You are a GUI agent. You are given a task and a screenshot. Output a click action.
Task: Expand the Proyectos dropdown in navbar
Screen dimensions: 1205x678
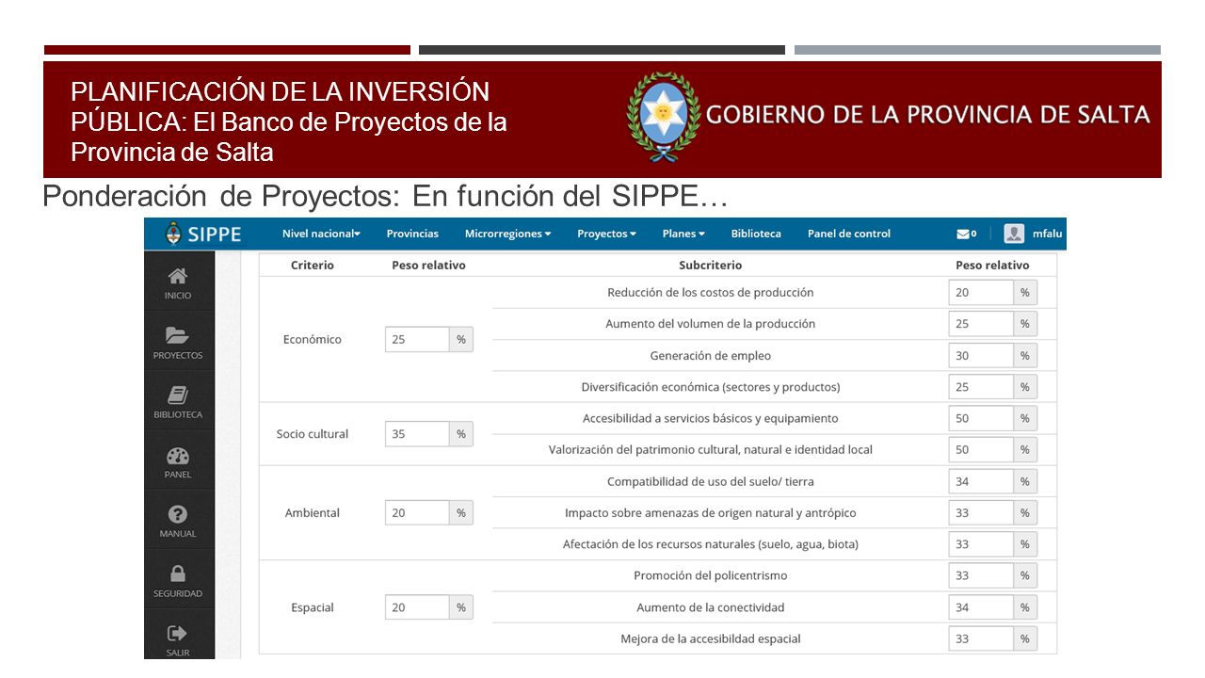pyautogui.click(x=606, y=234)
